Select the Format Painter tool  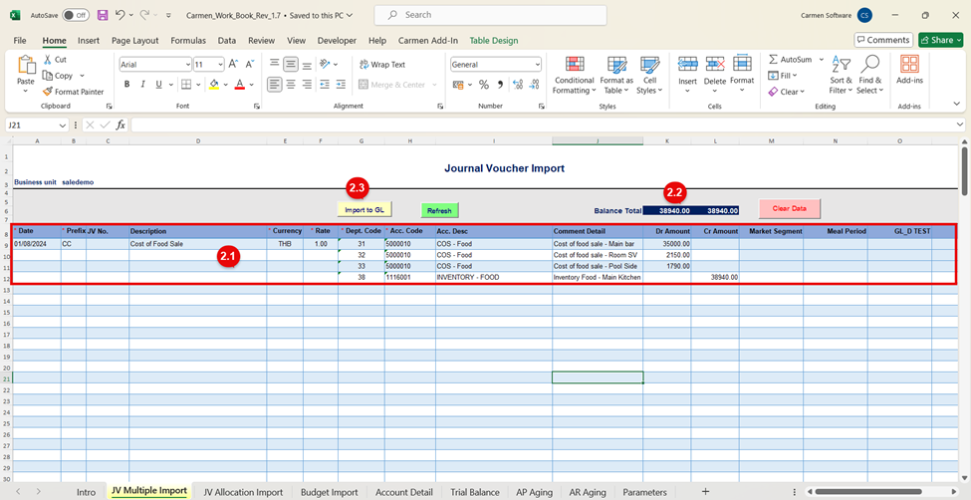click(x=74, y=92)
